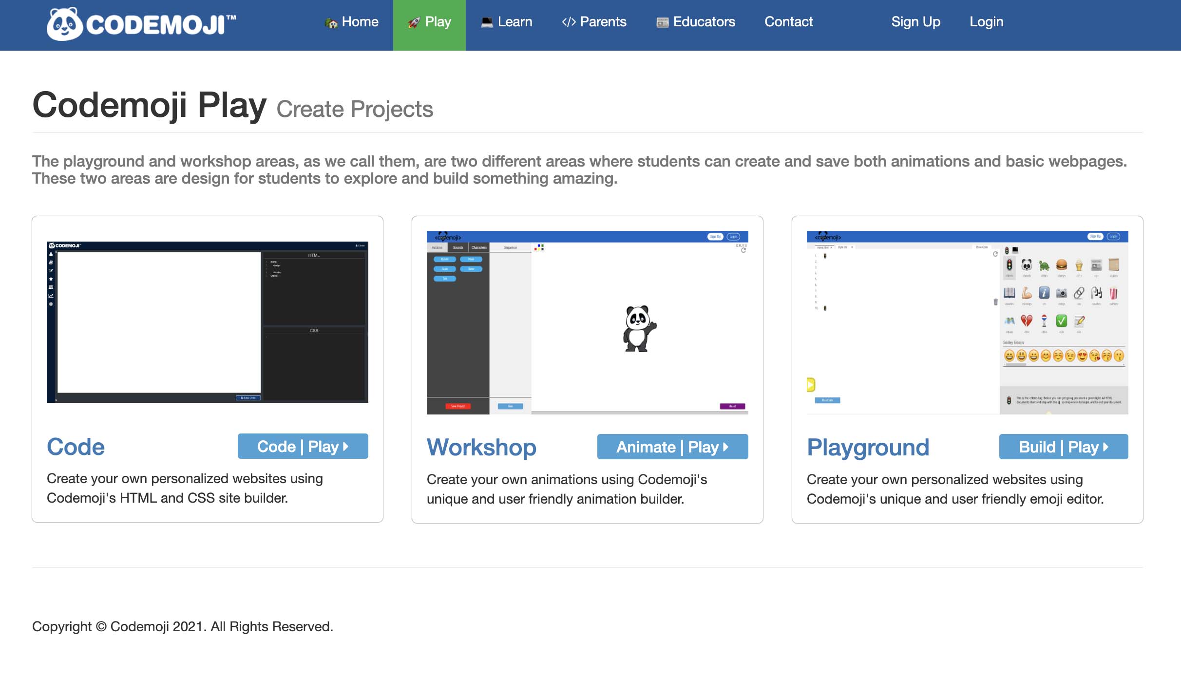Open the Home menu item
Viewport: 1181px width, 677px height.
[351, 22]
